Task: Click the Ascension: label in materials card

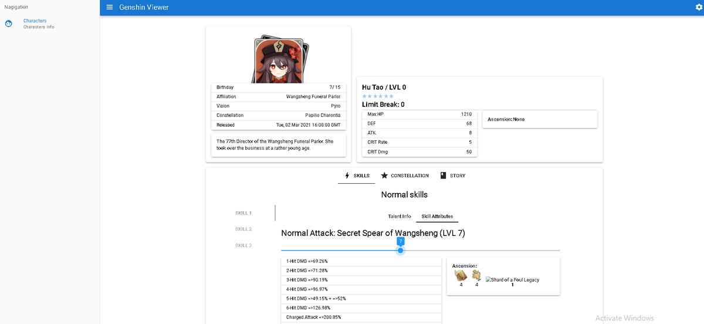Action: tap(465, 266)
